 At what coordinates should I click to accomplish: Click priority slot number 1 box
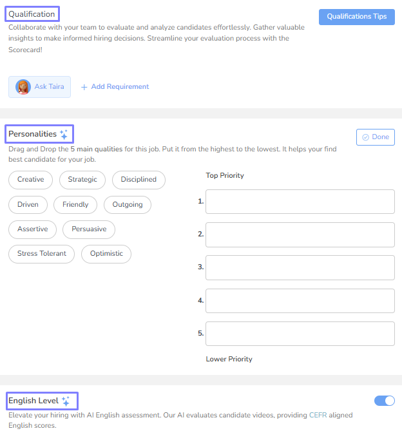[x=300, y=202]
